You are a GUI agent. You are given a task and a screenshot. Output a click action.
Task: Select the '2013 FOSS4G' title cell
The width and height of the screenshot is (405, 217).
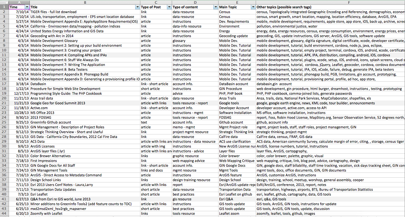(x=85, y=117)
